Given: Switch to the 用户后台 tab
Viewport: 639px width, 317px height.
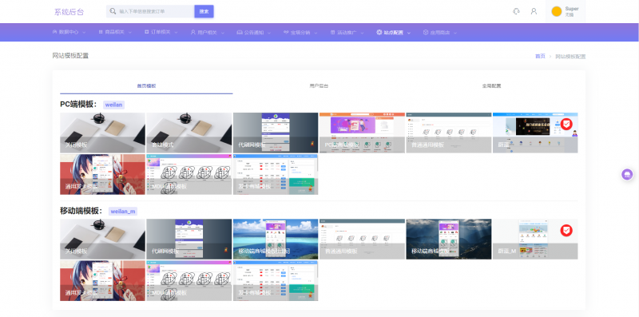Looking at the screenshot, I should [x=319, y=86].
